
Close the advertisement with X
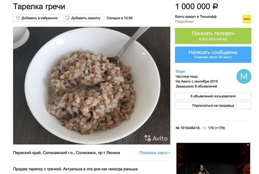(248, 145)
